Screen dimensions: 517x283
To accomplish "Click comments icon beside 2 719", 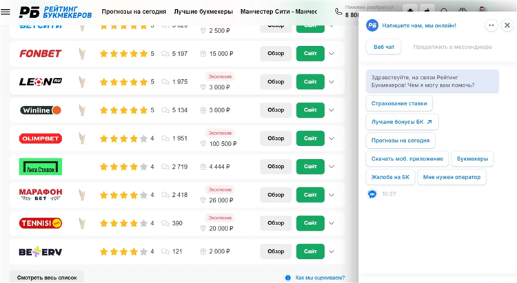I will (x=165, y=167).
